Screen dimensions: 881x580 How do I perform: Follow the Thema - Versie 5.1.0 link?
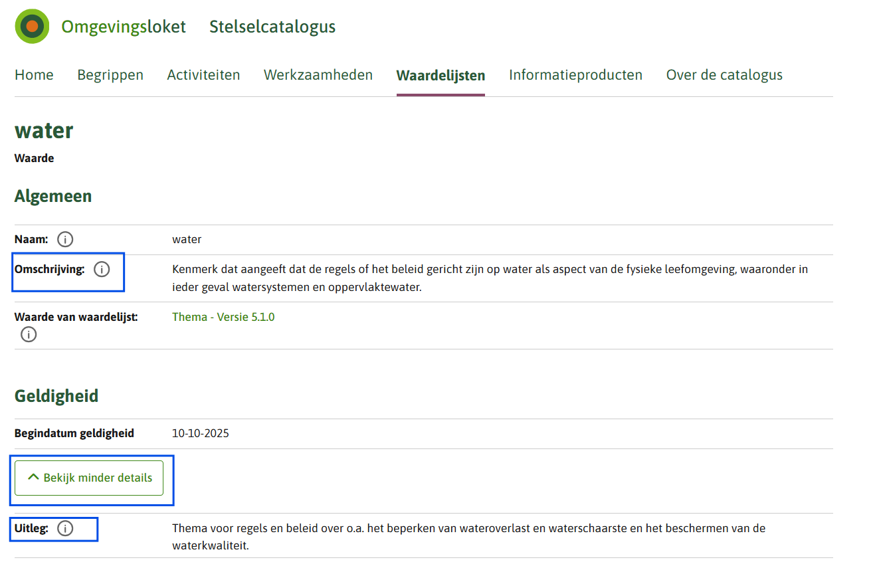tap(223, 317)
